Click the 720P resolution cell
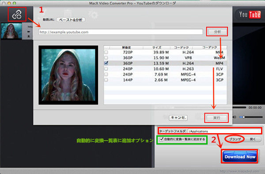The image size is (265, 174). pos(128,52)
